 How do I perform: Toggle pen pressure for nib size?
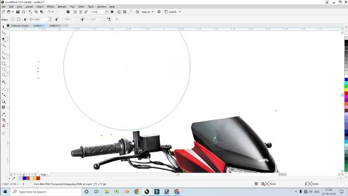pos(26,20)
